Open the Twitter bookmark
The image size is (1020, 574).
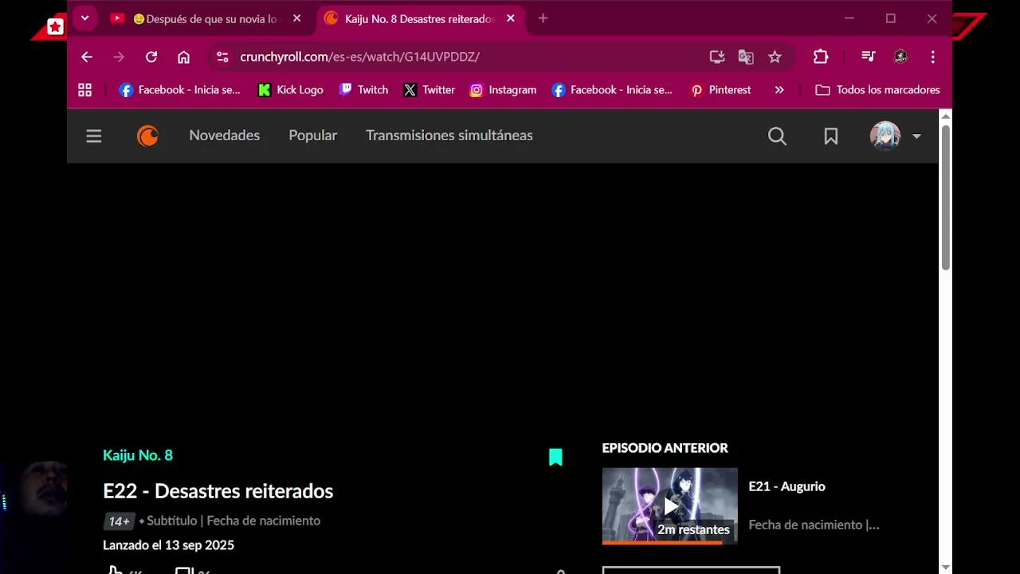[430, 90]
